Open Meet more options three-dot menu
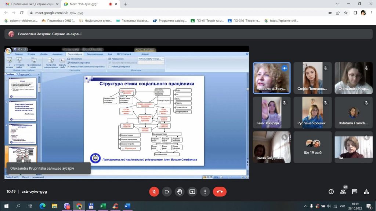 tap(205, 192)
